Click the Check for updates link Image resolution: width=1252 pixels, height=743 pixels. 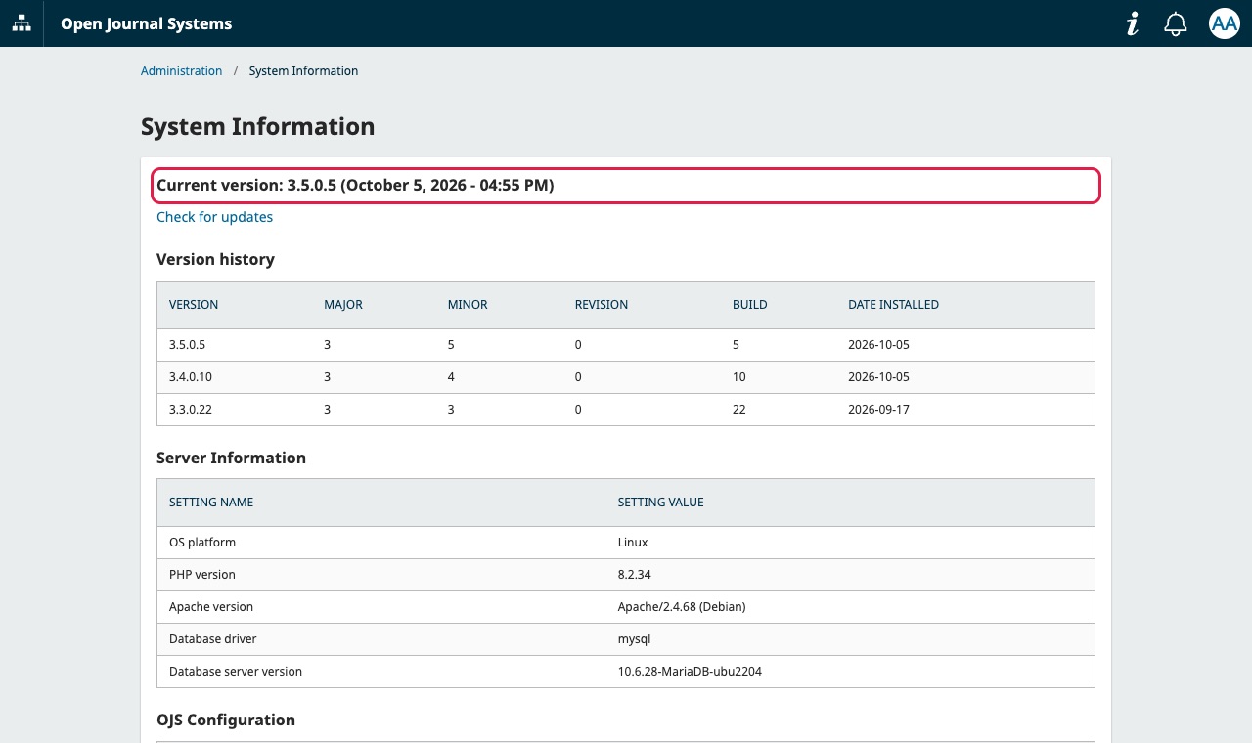(x=214, y=217)
